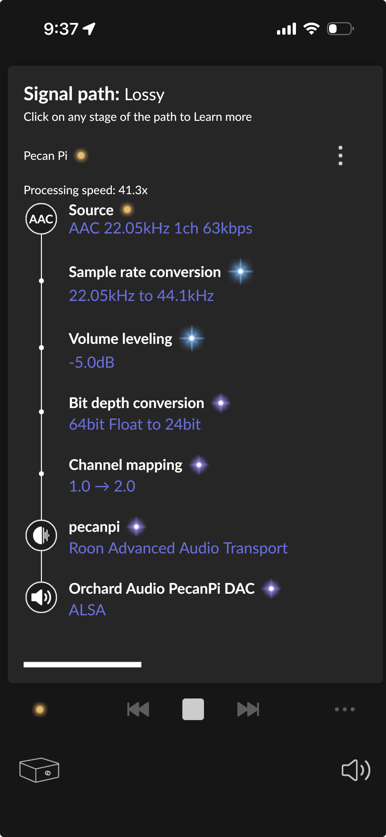Image resolution: width=386 pixels, height=837 pixels.
Task: Tap the signal path light beside transport controls
Action: (40, 709)
